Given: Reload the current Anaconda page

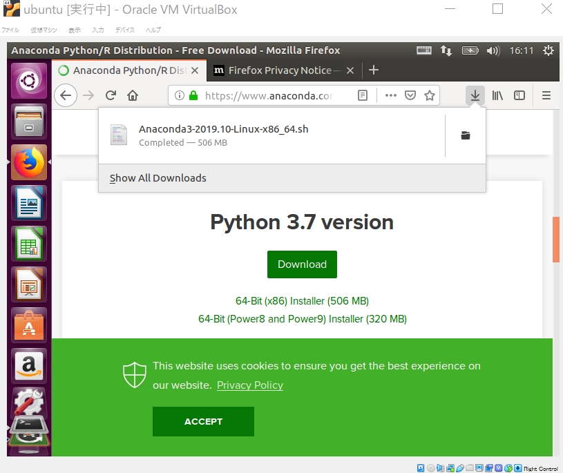Looking at the screenshot, I should (x=111, y=95).
